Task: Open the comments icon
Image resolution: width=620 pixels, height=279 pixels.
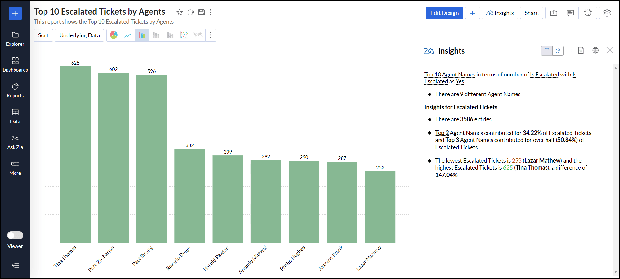Action: [570, 13]
